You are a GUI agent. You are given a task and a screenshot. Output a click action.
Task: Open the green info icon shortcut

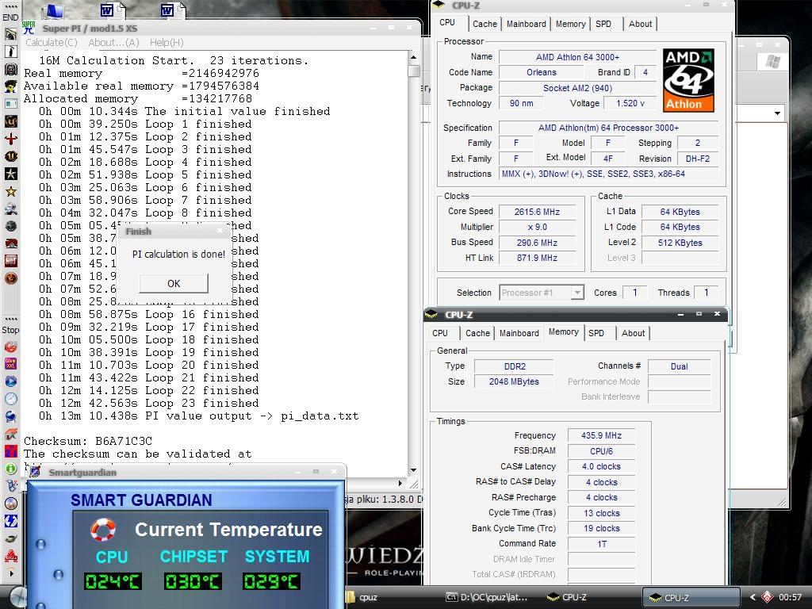[10, 468]
